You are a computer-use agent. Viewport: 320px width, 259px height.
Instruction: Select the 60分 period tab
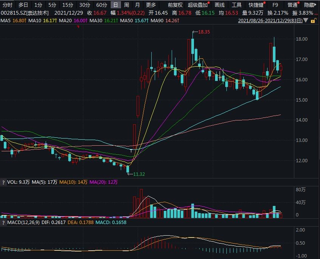pyautogui.click(x=102, y=5)
